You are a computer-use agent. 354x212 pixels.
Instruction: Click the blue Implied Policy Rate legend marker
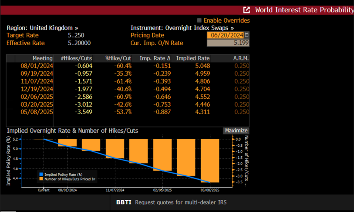[x=41, y=174]
